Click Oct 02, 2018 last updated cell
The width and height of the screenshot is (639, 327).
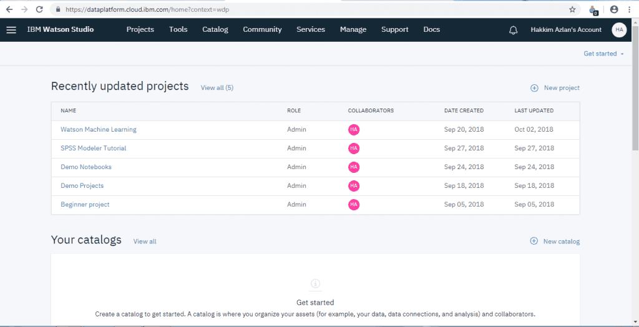[534, 130]
